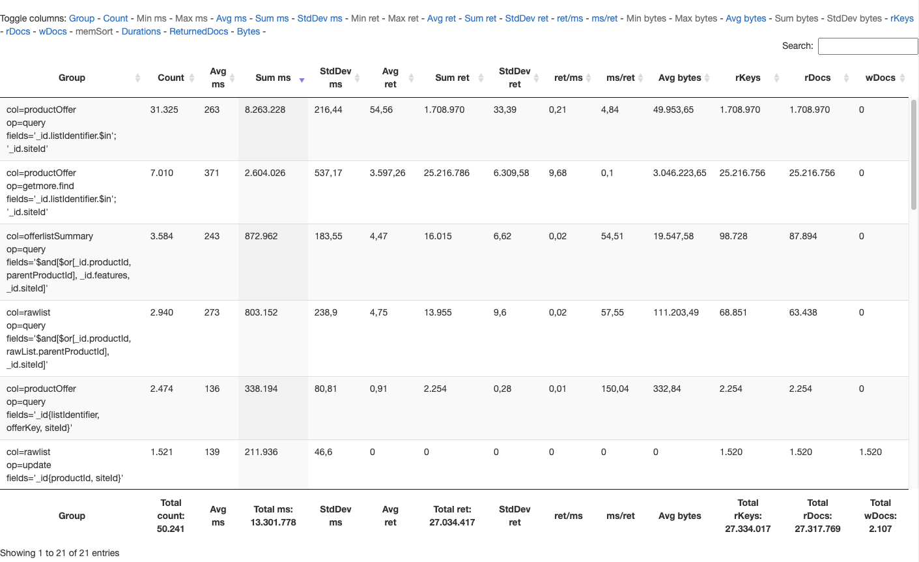Sort by Count header sort arrows
Screen dimensions: 919x562
191,78
